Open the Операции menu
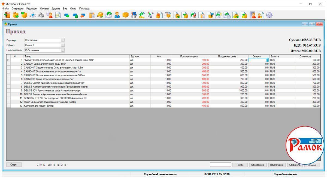The width and height of the screenshot is (327, 178). point(17,8)
